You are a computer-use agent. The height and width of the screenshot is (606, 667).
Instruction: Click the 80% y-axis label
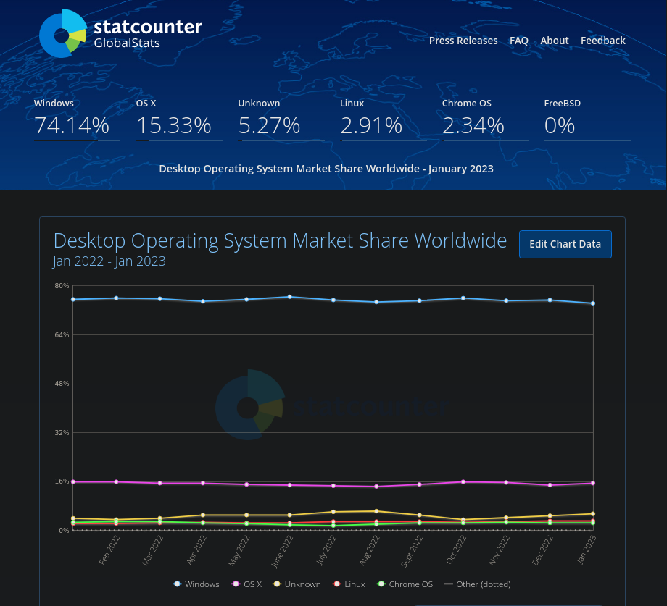(62, 286)
